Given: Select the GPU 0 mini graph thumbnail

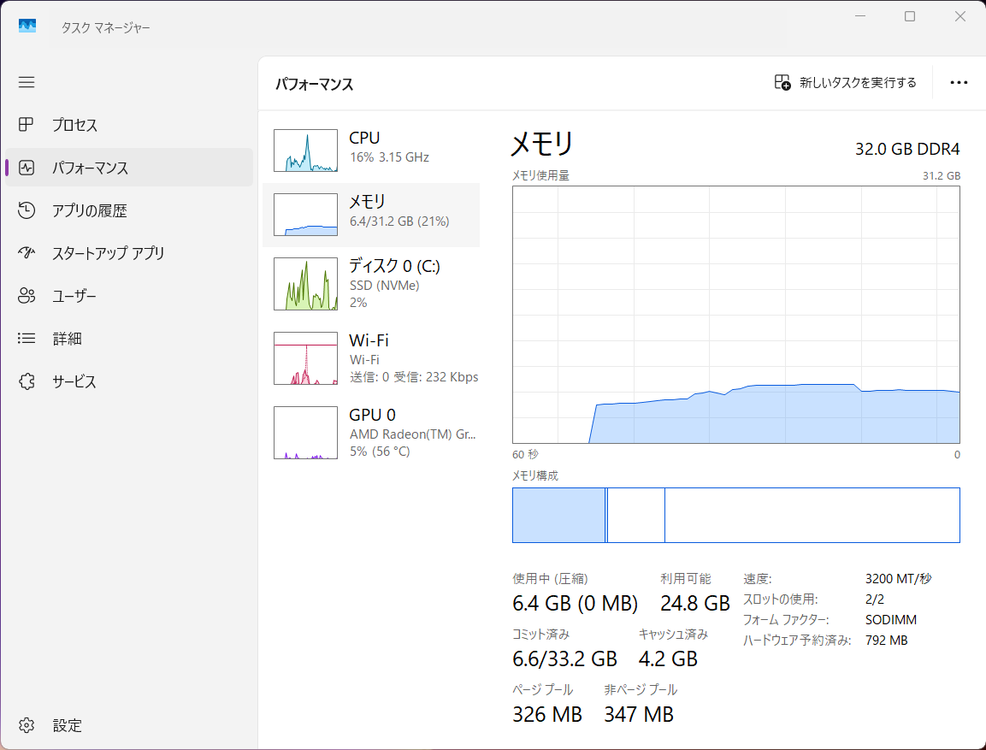Looking at the screenshot, I should (305, 433).
